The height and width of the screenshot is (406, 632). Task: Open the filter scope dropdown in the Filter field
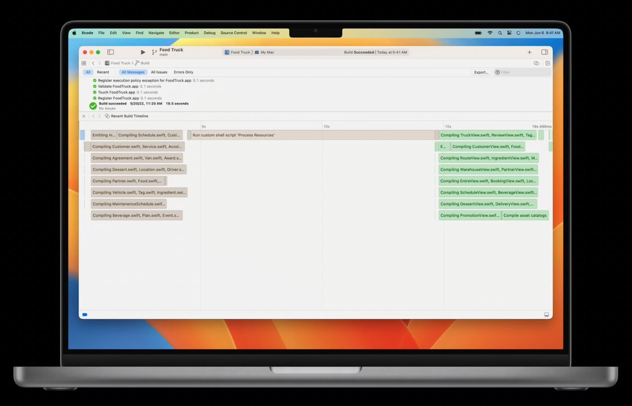[497, 72]
